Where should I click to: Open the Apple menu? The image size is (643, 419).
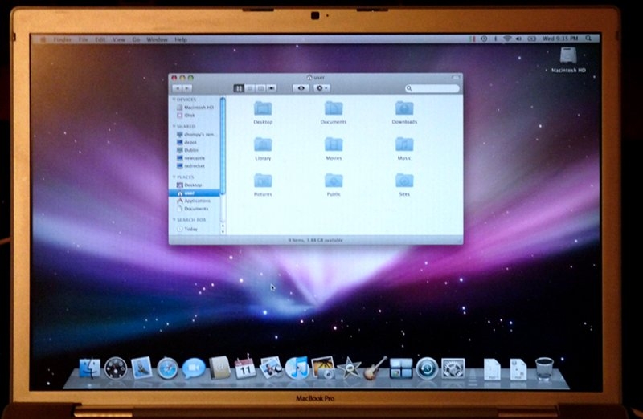click(x=43, y=39)
